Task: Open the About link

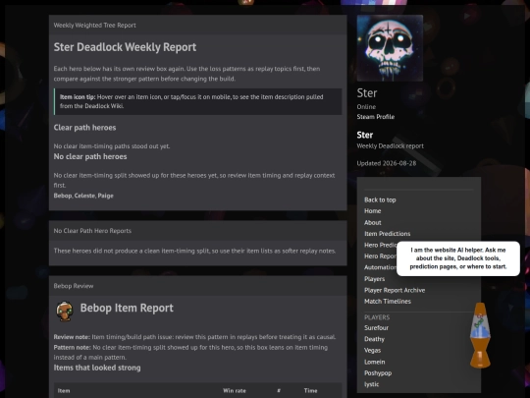Action: pos(373,223)
